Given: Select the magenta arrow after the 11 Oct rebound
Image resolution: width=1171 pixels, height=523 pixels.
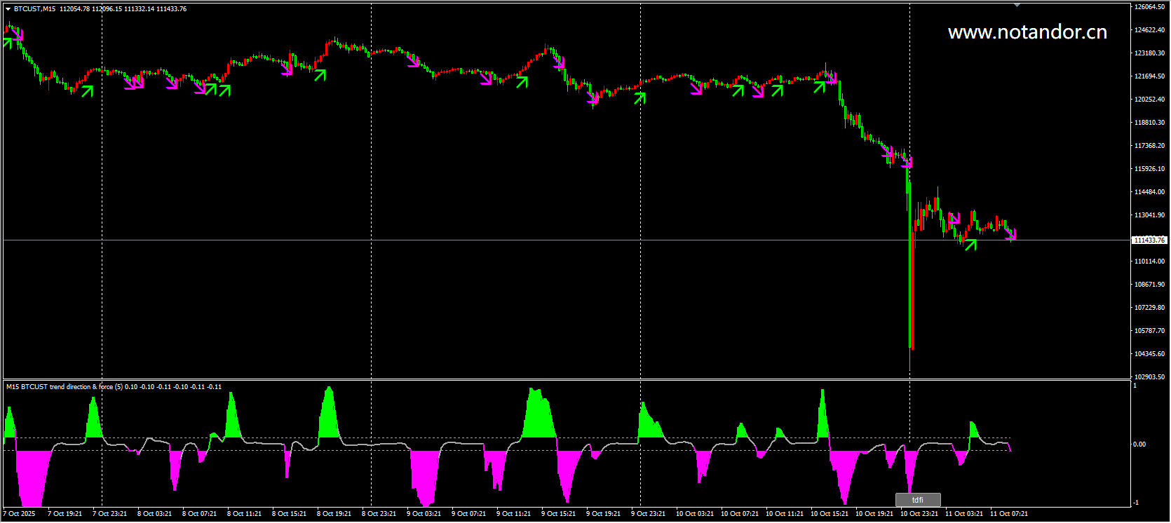Looking at the screenshot, I should 954,219.
